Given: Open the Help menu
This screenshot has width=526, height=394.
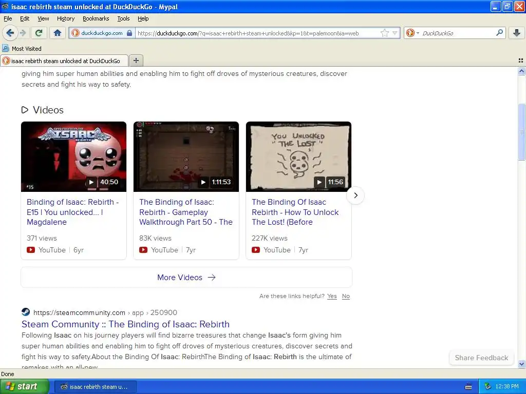Looking at the screenshot, I should [x=143, y=18].
